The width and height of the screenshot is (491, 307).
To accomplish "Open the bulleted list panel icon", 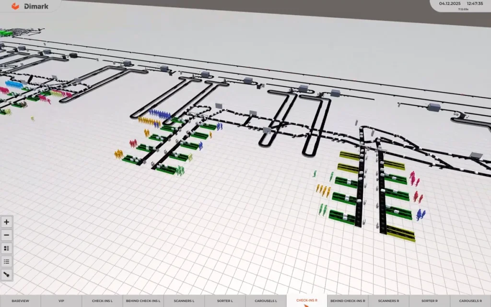I will coord(7,261).
